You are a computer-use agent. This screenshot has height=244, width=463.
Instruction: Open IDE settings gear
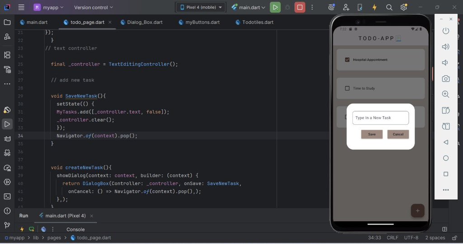tap(404, 7)
